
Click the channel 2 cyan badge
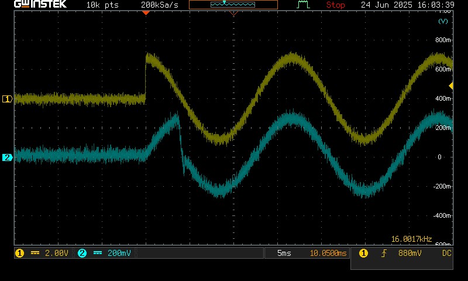[x=82, y=253]
